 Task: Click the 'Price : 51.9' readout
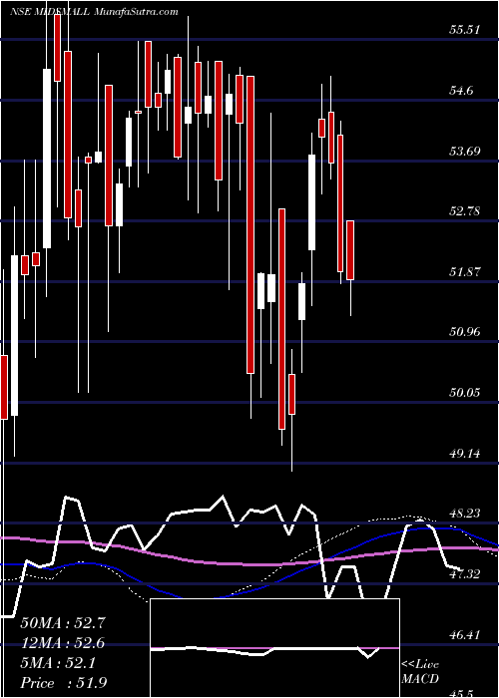pyautogui.click(x=63, y=682)
